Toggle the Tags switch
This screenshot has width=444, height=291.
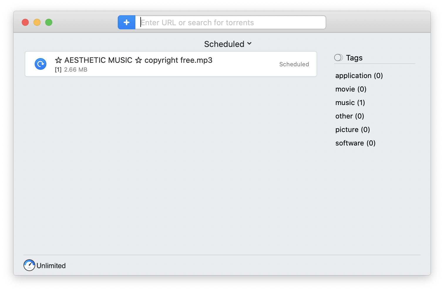tap(339, 57)
